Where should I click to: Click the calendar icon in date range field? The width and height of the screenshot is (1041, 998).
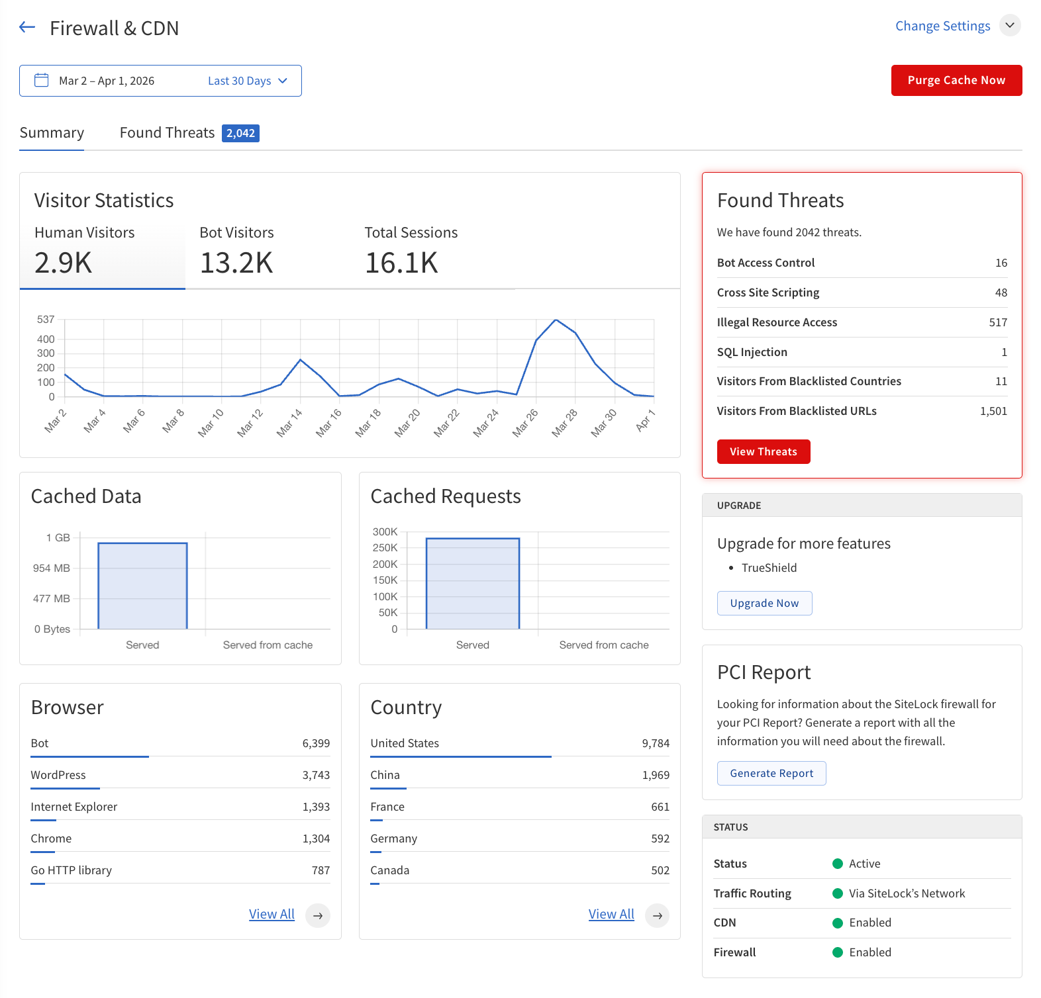coord(42,81)
